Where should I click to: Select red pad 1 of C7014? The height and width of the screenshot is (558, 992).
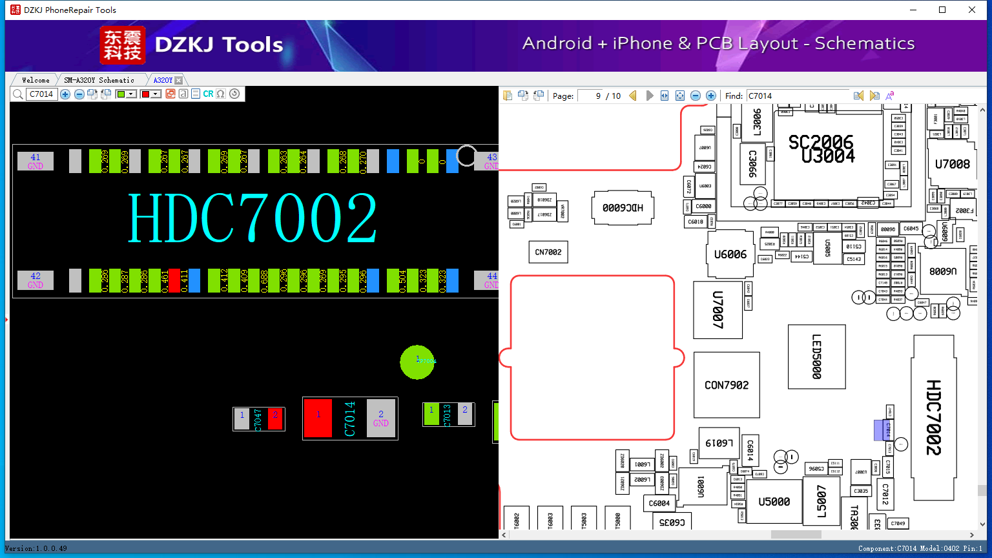[318, 418]
